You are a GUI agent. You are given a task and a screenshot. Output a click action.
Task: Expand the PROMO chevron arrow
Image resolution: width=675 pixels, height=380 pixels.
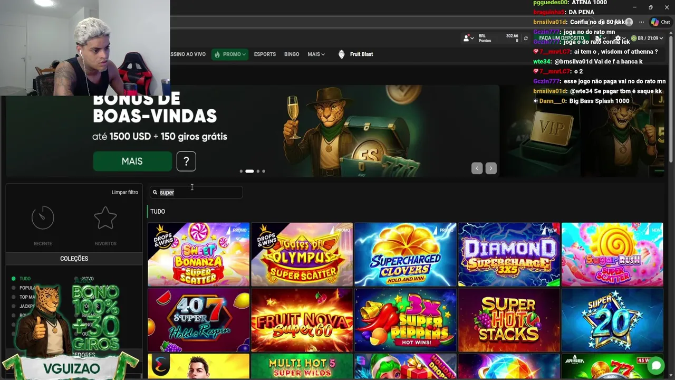tap(244, 54)
